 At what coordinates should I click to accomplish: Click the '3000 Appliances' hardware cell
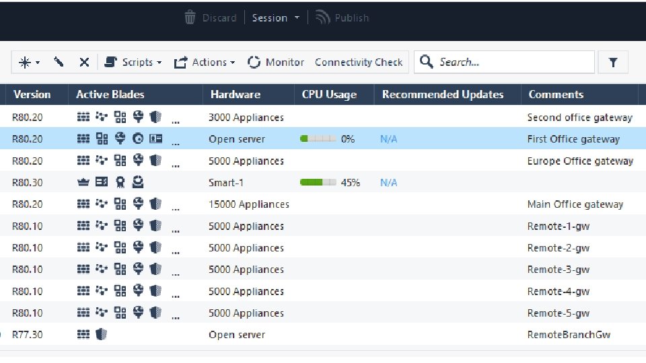(x=246, y=117)
